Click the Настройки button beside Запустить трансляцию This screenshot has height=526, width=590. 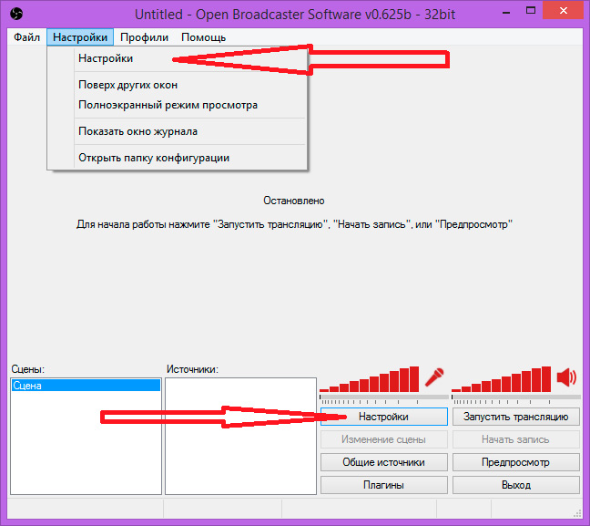[384, 417]
